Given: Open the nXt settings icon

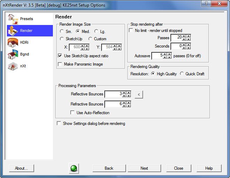Looking at the screenshot, I should (13, 66).
